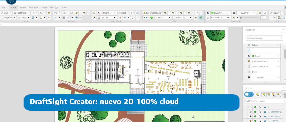Image resolution: width=286 pixels, height=122 pixels.
Task: Select the Circle drawing tool
Action: click(22, 18)
